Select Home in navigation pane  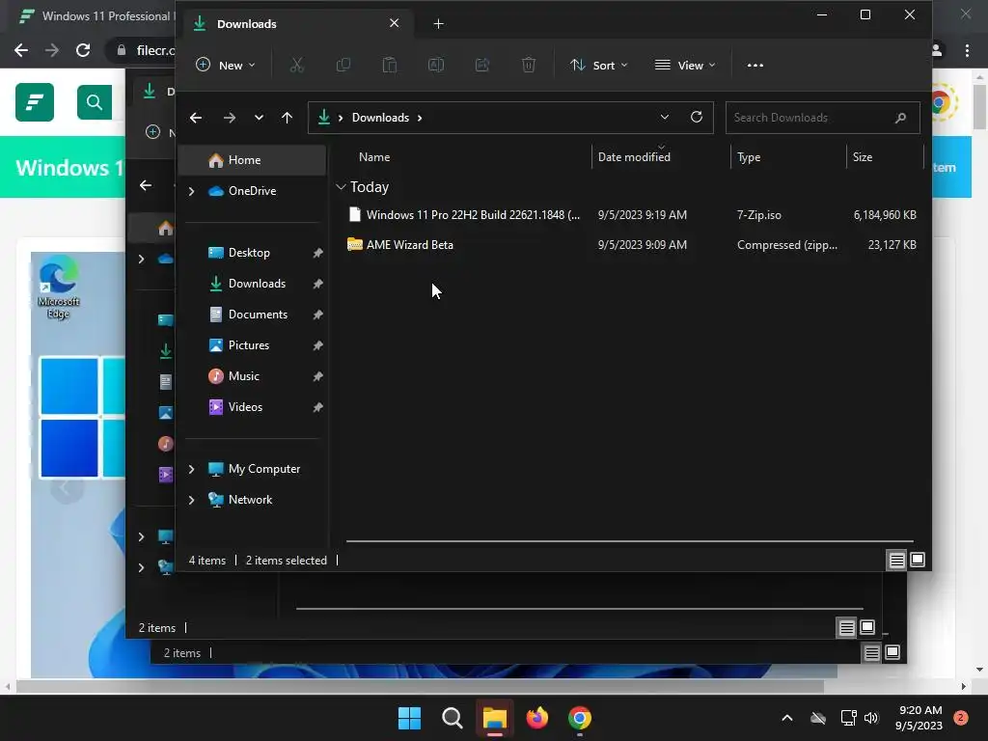coord(252,160)
